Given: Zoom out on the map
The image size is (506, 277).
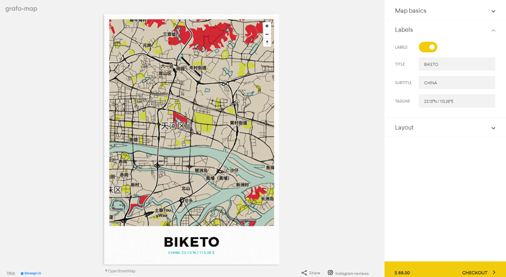Looking at the screenshot, I should (267, 34).
